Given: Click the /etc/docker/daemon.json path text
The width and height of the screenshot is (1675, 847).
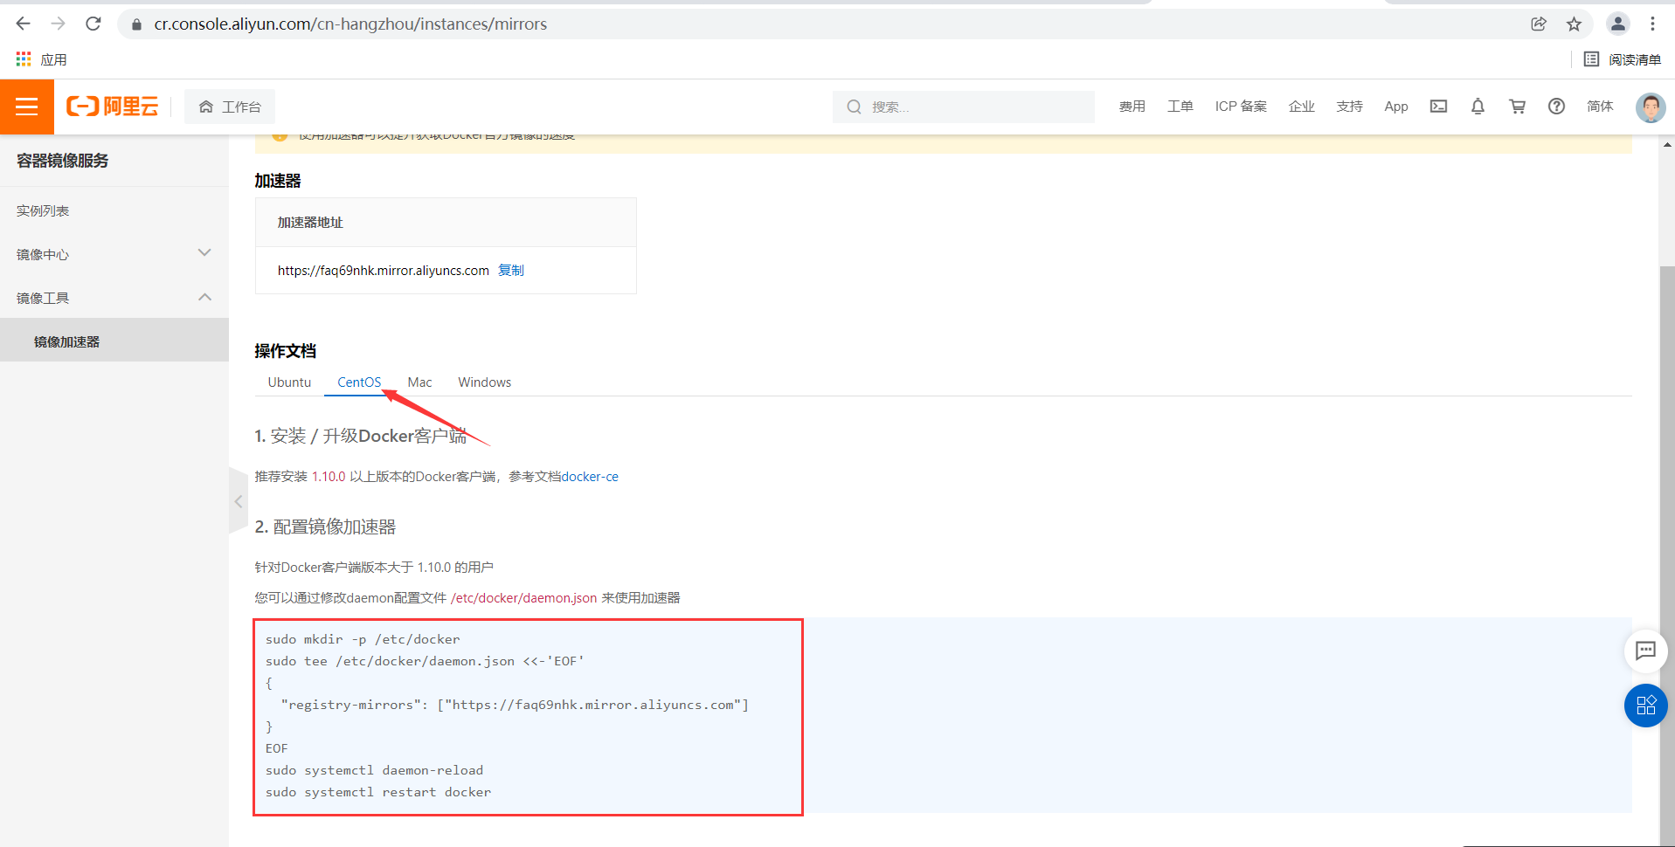Looking at the screenshot, I should tap(523, 598).
